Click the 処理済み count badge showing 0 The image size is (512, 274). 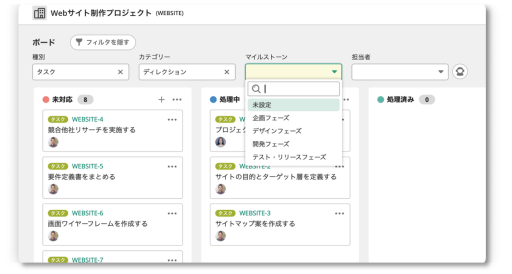click(427, 99)
